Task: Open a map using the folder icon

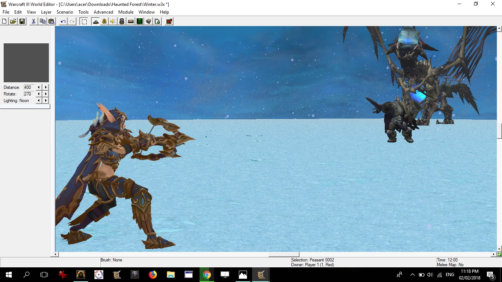Action: (13, 21)
